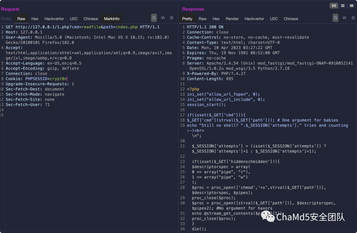Click the HTTP/1.1 200 OK status line
Image resolution: width=357 pixels, height=233 pixels.
(205, 27)
